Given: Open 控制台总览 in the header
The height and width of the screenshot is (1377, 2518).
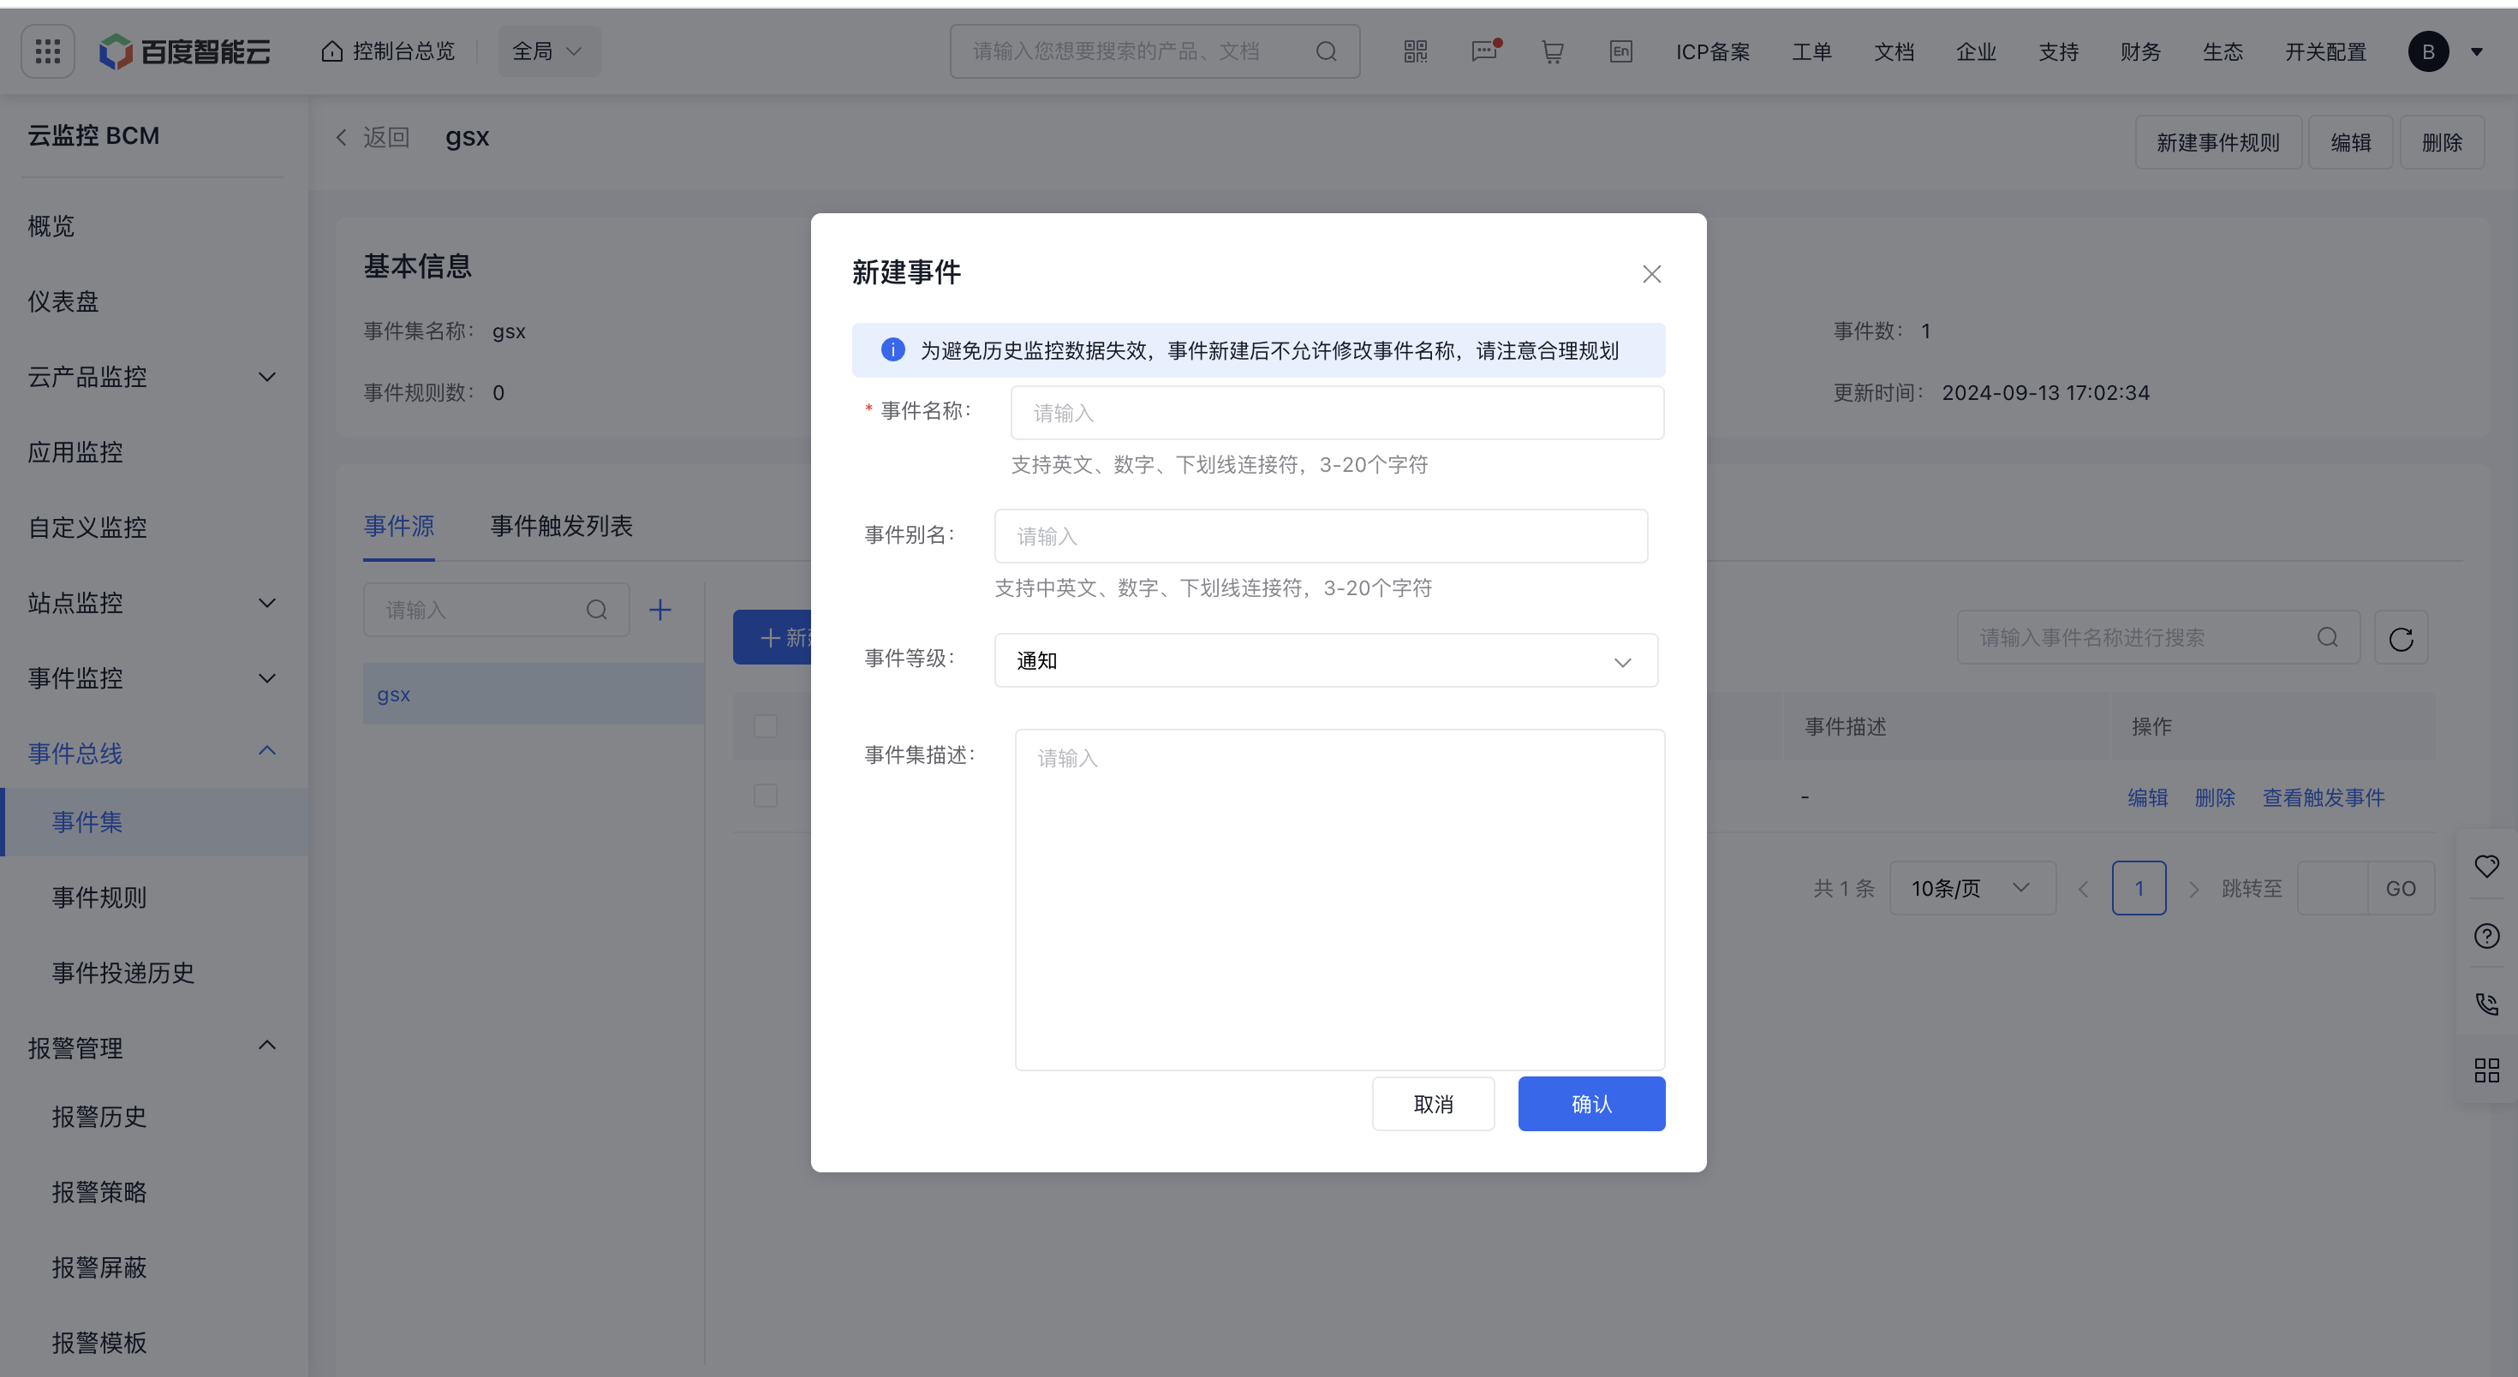Looking at the screenshot, I should (x=388, y=51).
